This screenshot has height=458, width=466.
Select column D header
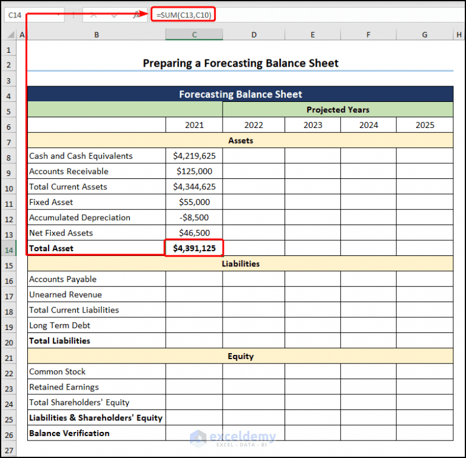[x=254, y=35]
